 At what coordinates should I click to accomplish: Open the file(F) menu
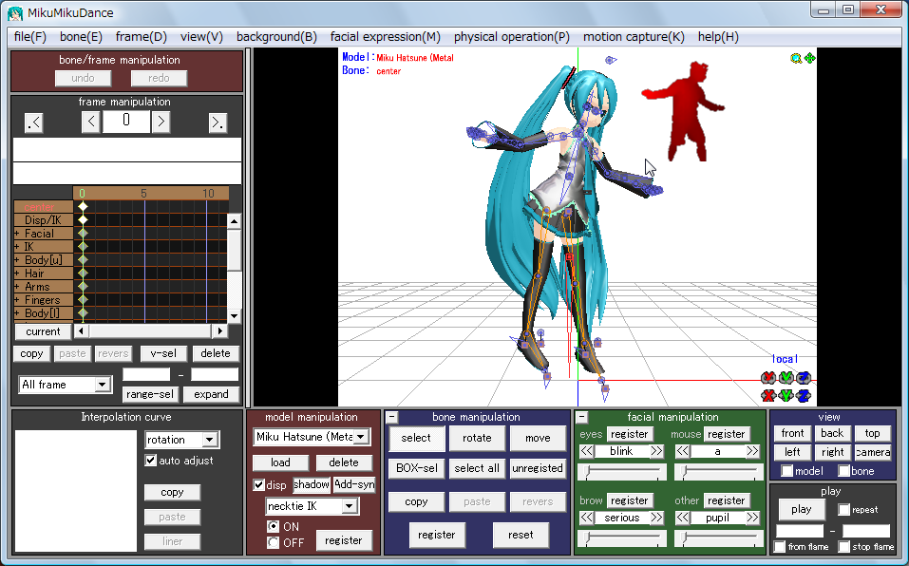[30, 37]
